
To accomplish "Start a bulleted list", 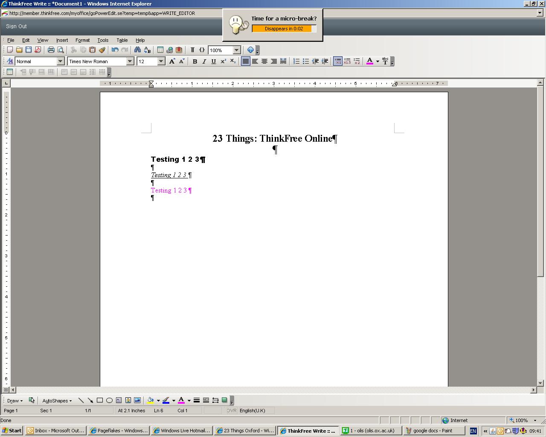I will 306,61.
